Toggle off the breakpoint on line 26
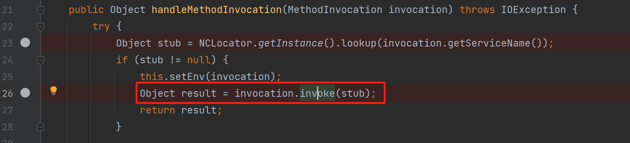The width and height of the screenshot is (630, 143). [25, 93]
